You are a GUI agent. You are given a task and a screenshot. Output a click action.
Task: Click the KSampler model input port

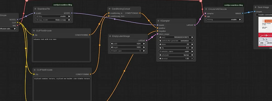tap(158, 25)
